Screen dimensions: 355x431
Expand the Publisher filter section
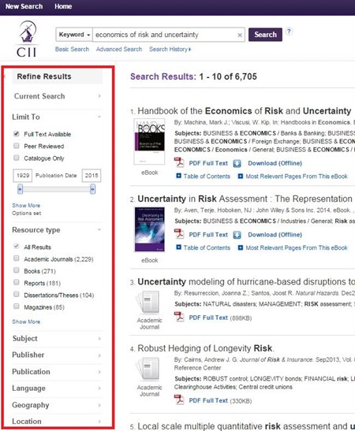57,355
